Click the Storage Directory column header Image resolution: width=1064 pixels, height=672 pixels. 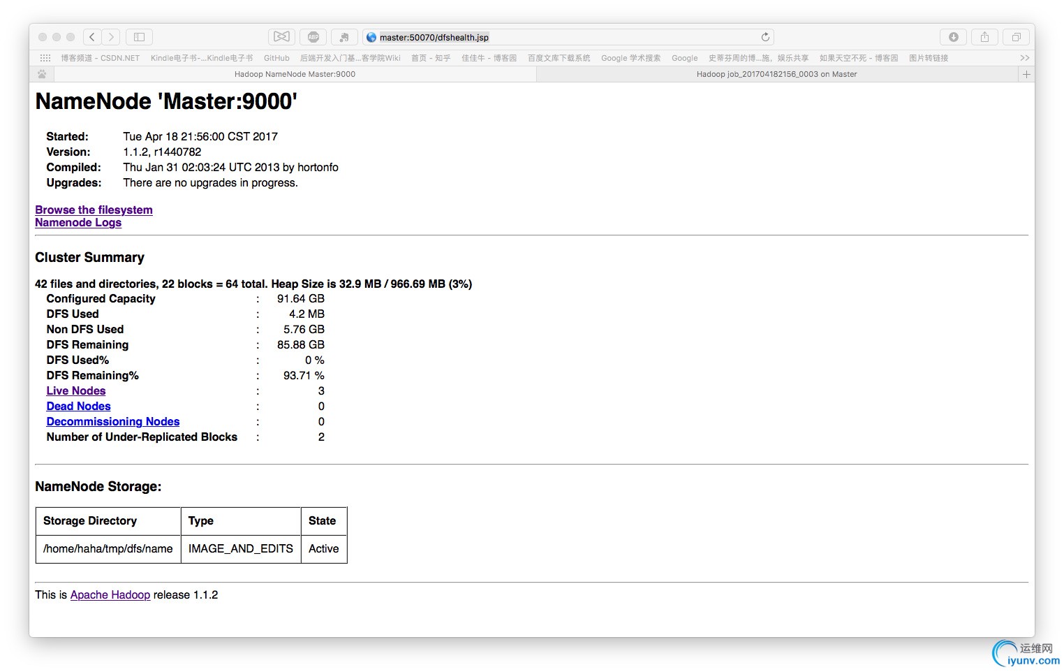click(108, 521)
